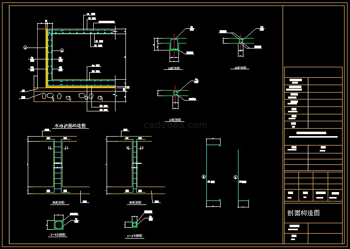Select circled marker left of pool wall
The height and width of the screenshot is (249, 350).
click(x=25, y=48)
